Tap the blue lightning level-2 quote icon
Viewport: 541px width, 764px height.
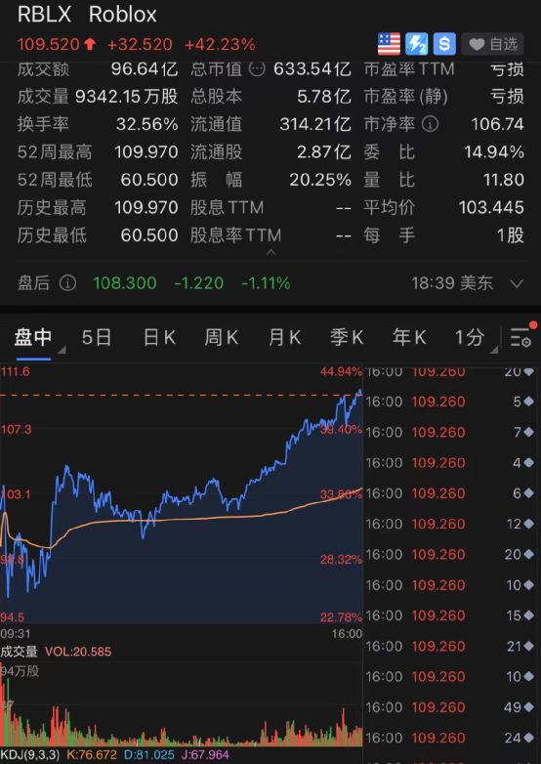click(x=416, y=44)
